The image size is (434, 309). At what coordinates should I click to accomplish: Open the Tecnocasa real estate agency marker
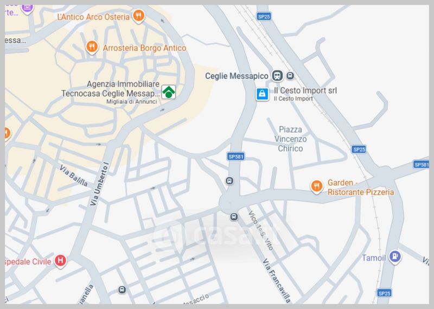pyautogui.click(x=169, y=92)
